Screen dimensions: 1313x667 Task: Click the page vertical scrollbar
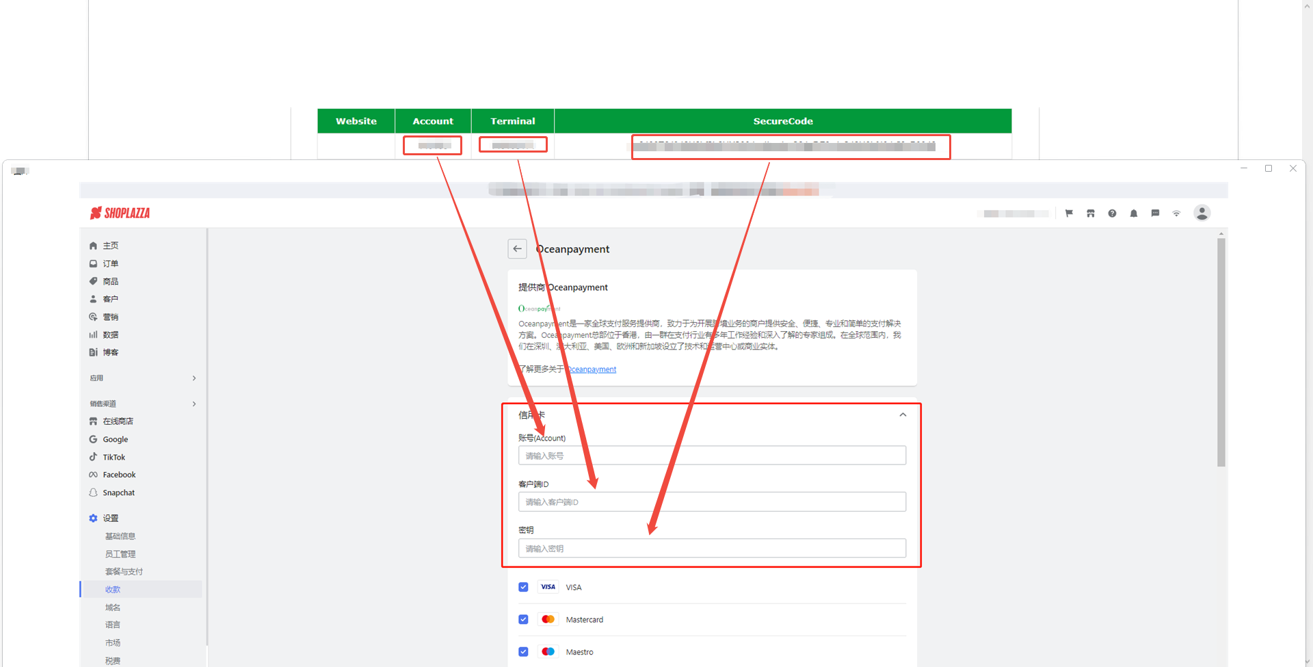coord(1221,352)
